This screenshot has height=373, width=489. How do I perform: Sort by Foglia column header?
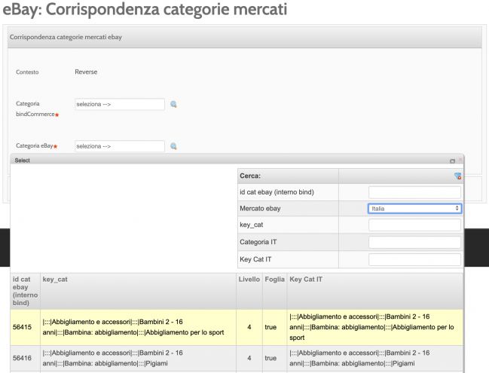click(274, 291)
